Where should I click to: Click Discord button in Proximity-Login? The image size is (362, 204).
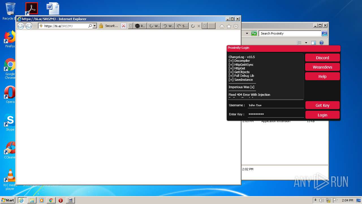coord(322,58)
